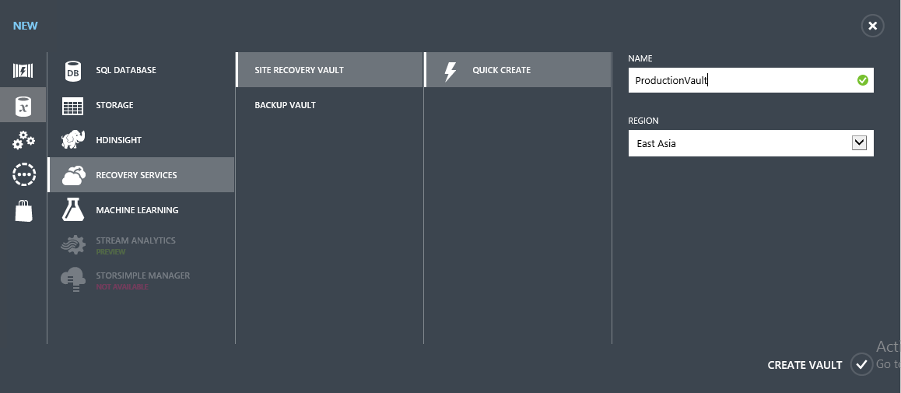
Task: Click the Machine Learning flask icon
Action: 73,209
